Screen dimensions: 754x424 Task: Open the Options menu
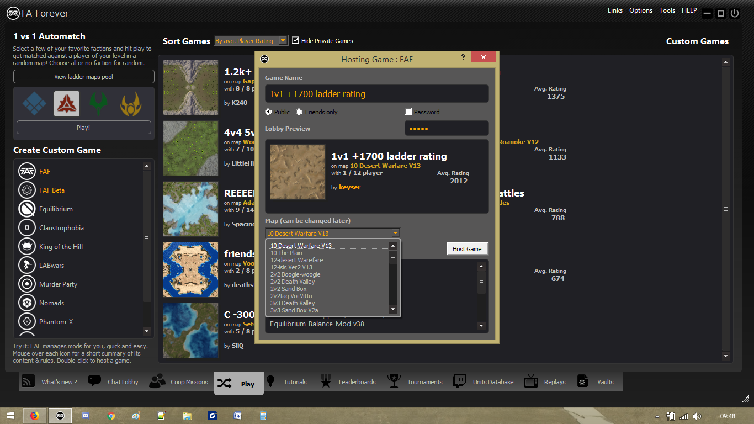coord(640,10)
